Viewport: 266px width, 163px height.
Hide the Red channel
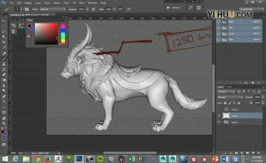coord(218,28)
